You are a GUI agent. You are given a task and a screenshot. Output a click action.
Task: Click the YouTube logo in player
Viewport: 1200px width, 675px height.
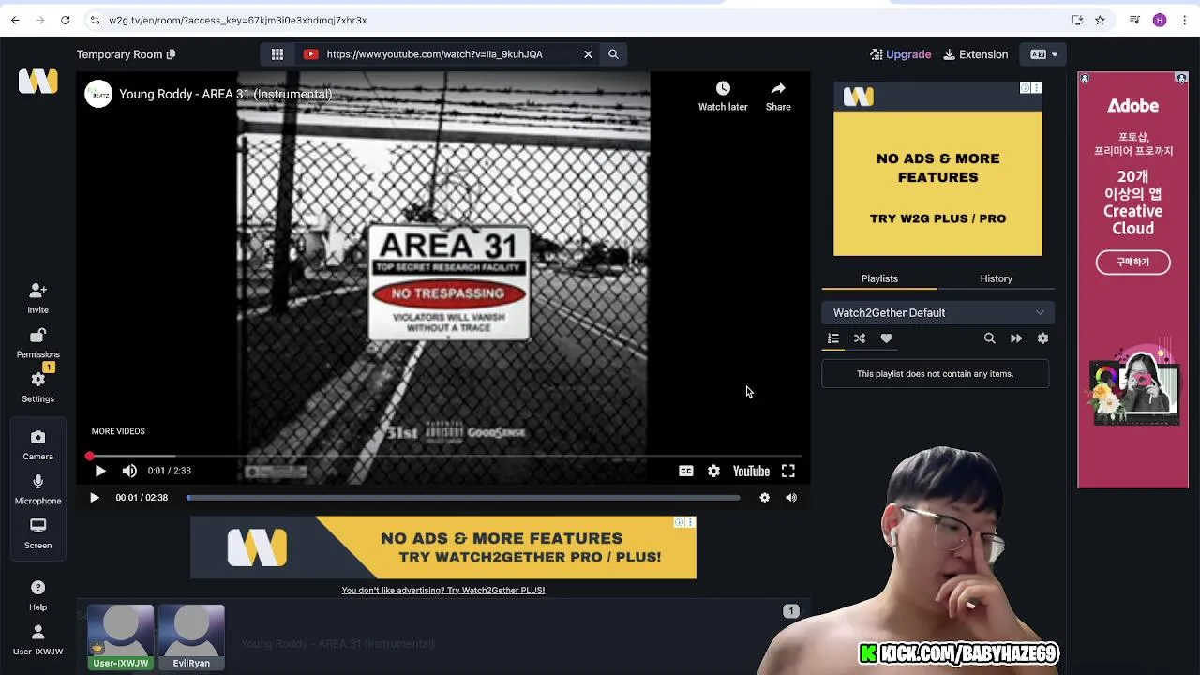[x=751, y=472]
